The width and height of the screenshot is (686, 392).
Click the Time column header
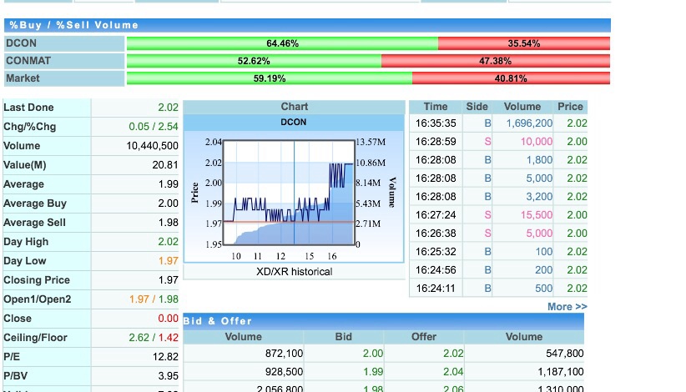(x=436, y=107)
